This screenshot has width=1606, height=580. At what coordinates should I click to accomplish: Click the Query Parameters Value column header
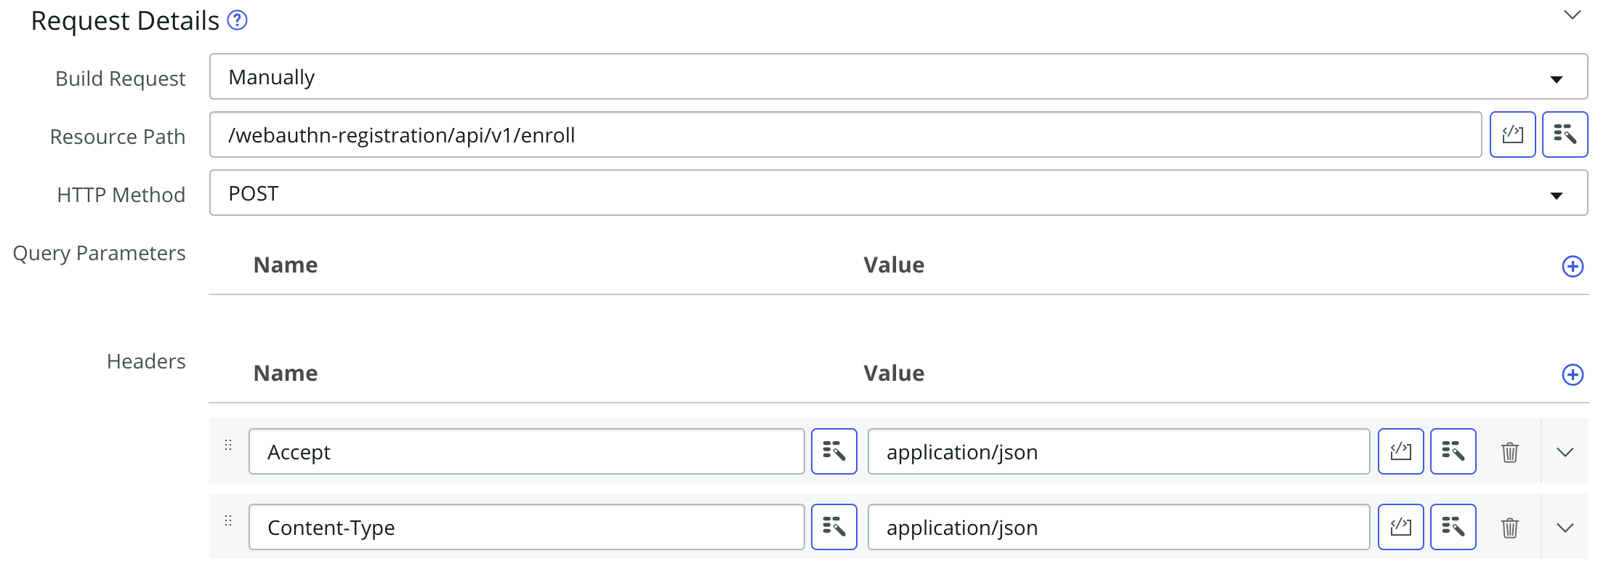pos(894,265)
